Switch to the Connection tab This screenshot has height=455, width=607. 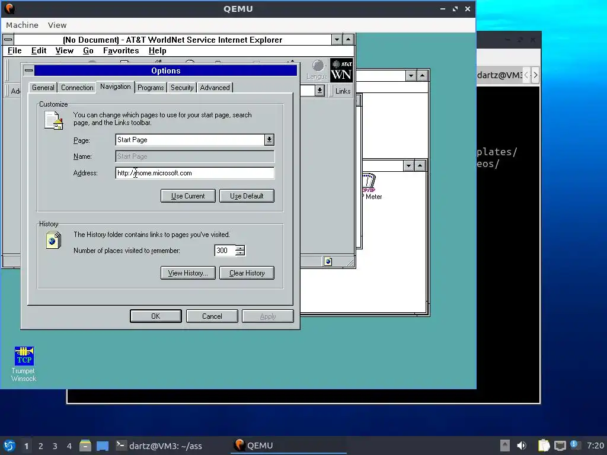click(77, 88)
